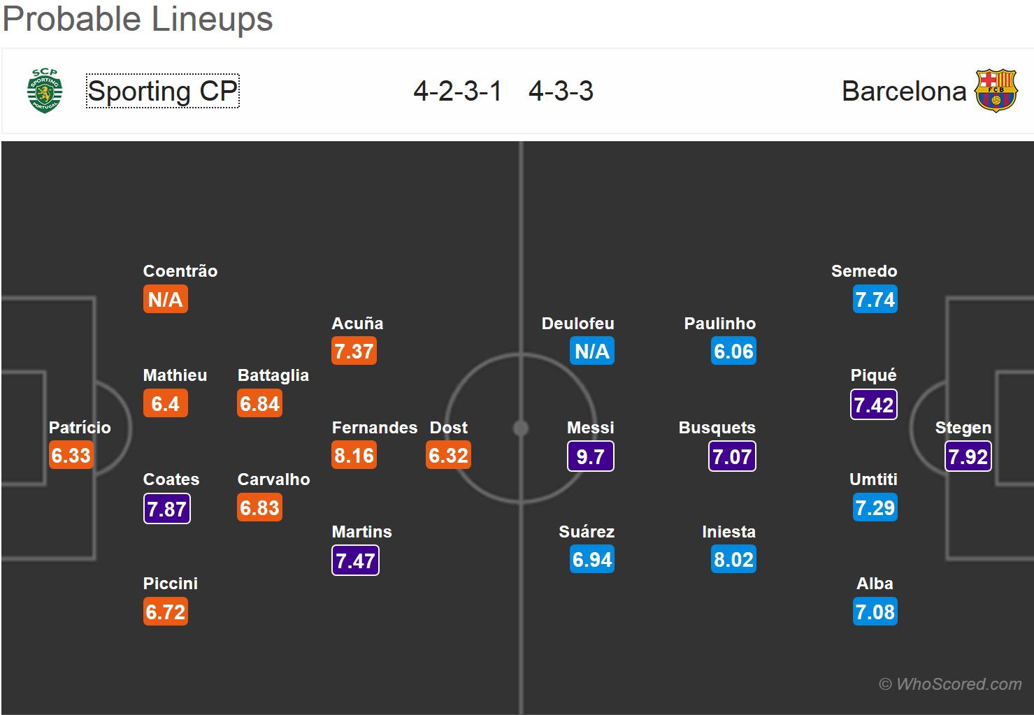Click Coentrão's N/A rating badge
Image resolution: width=1034 pixels, height=715 pixels.
pos(166,300)
